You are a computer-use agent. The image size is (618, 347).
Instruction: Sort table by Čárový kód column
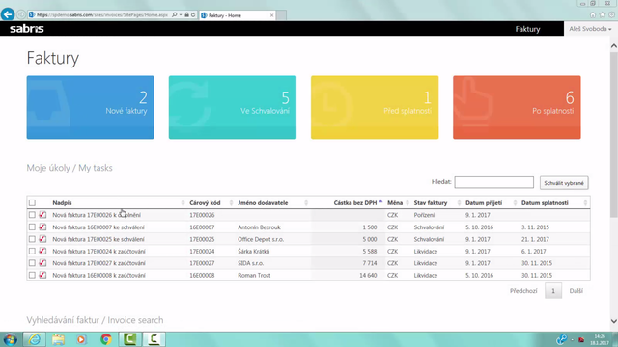coord(205,203)
